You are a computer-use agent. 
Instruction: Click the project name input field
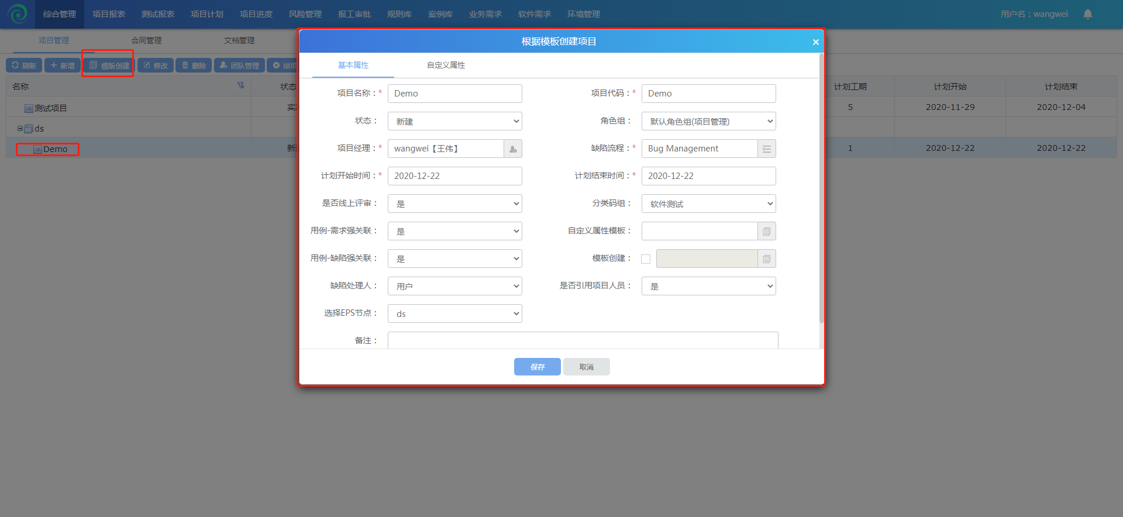pos(454,94)
